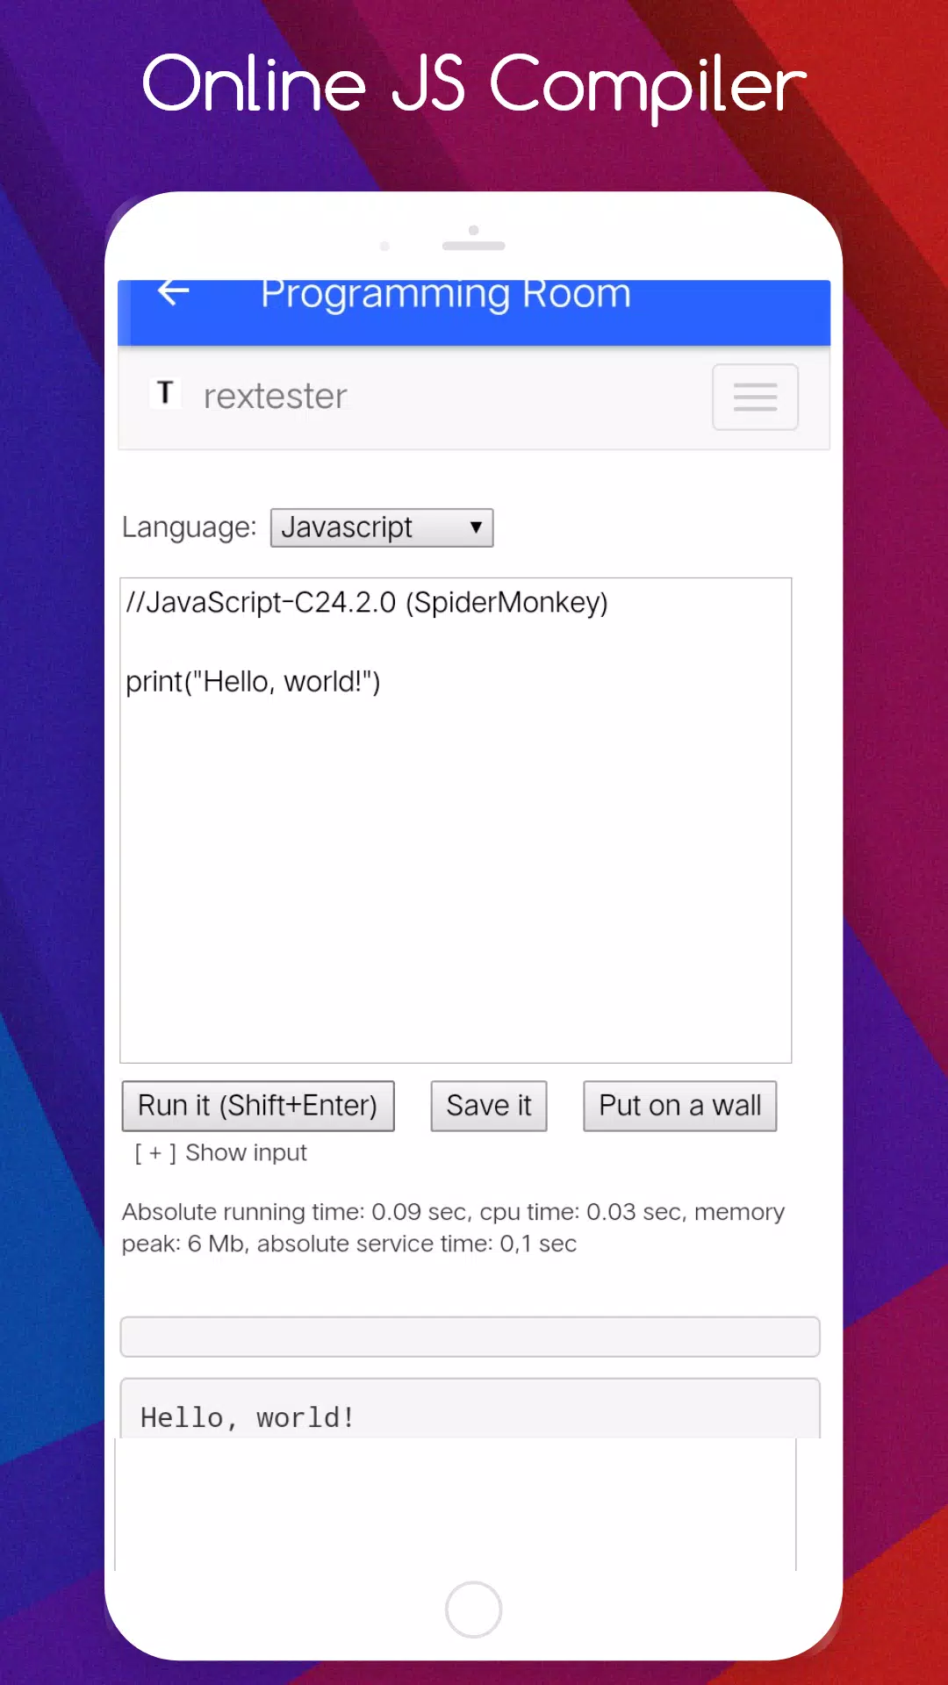This screenshot has width=948, height=1685.
Task: Click the Absolute running time statistics text
Action: (453, 1228)
